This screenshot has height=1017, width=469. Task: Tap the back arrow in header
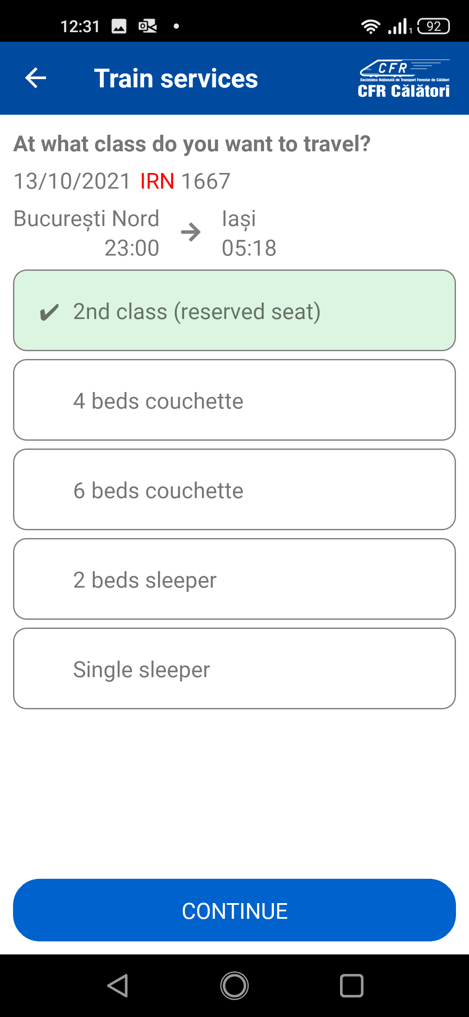point(36,78)
